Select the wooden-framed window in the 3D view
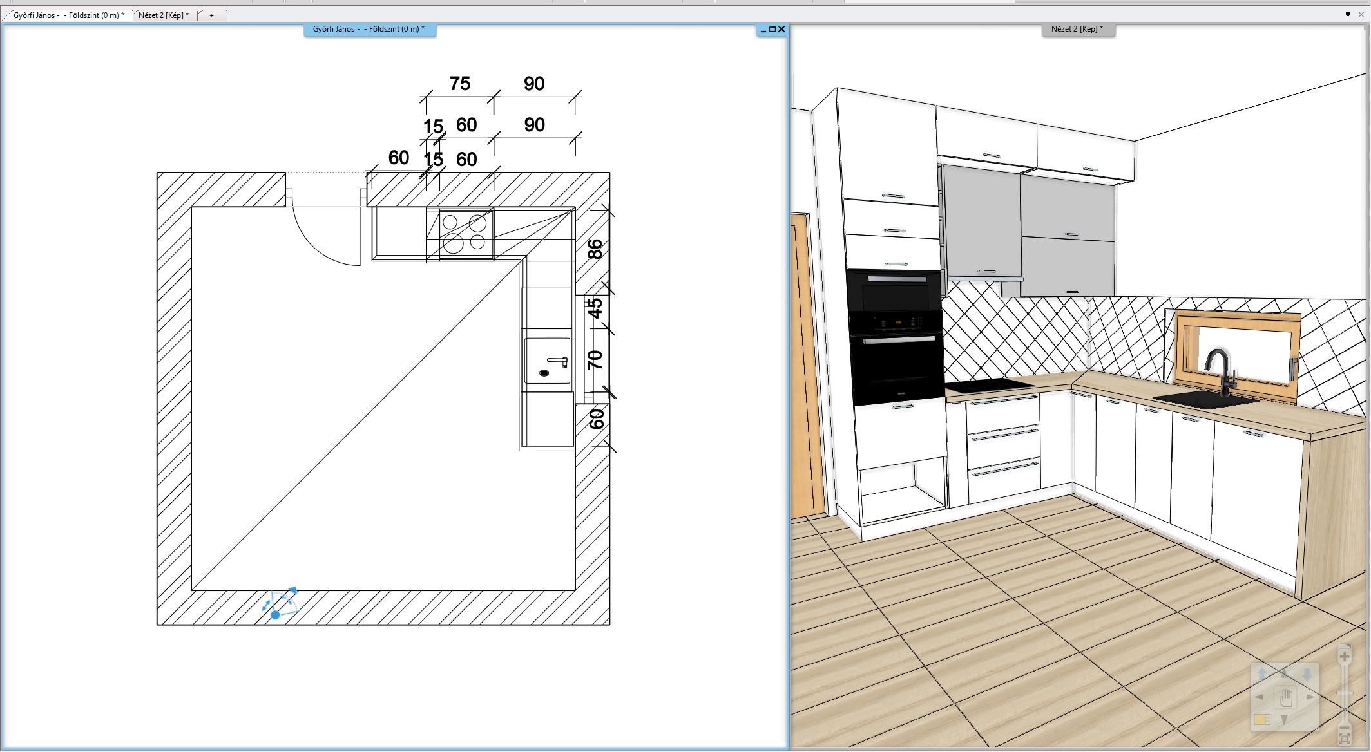This screenshot has height=752, width=1371. (x=1237, y=356)
